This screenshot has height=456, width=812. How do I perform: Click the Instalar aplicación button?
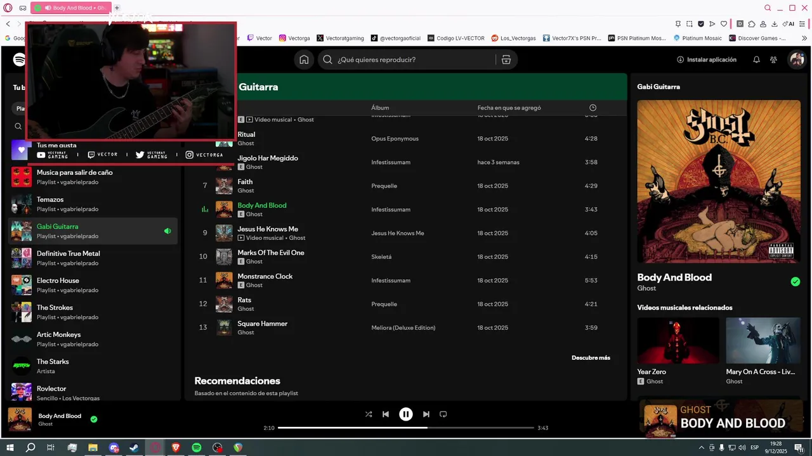(707, 60)
